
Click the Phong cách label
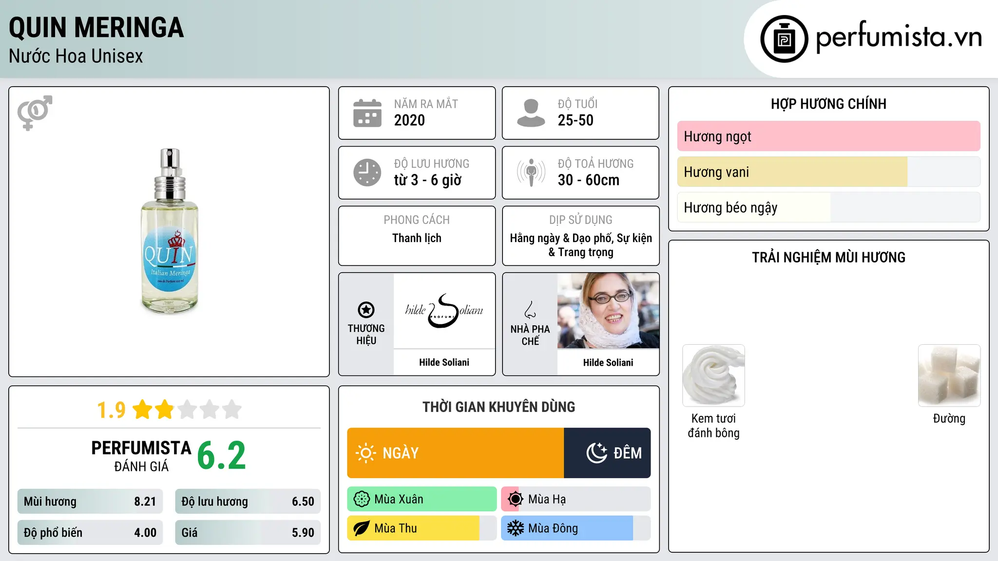pos(417,220)
